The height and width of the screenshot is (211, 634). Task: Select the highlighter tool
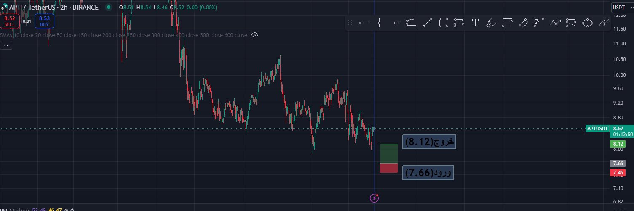491,23
